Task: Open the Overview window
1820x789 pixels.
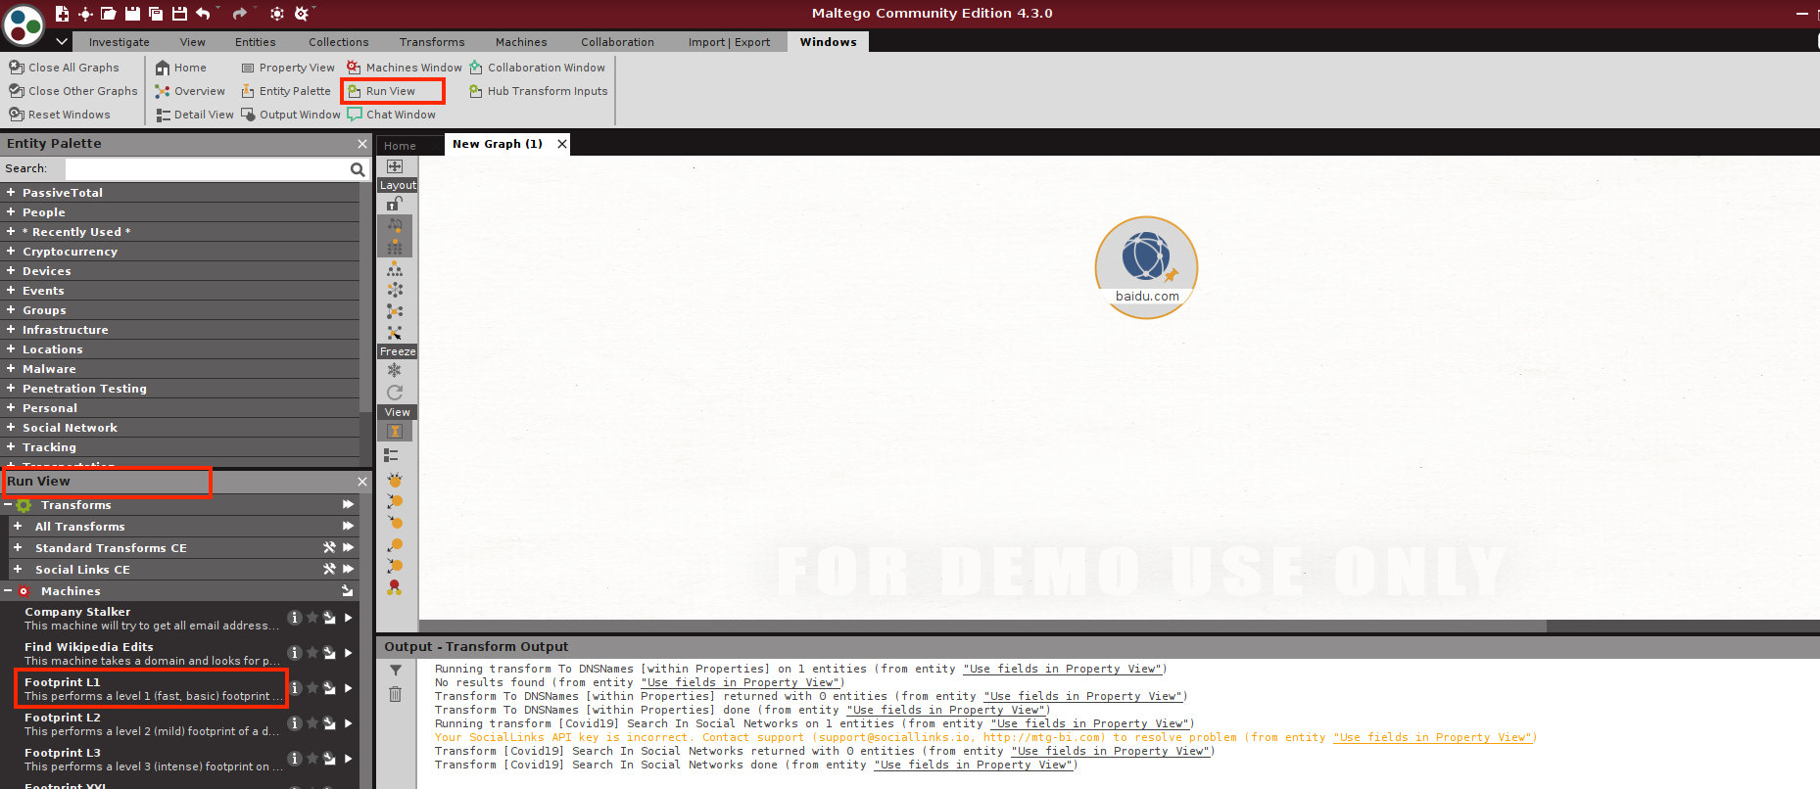Action: click(190, 91)
